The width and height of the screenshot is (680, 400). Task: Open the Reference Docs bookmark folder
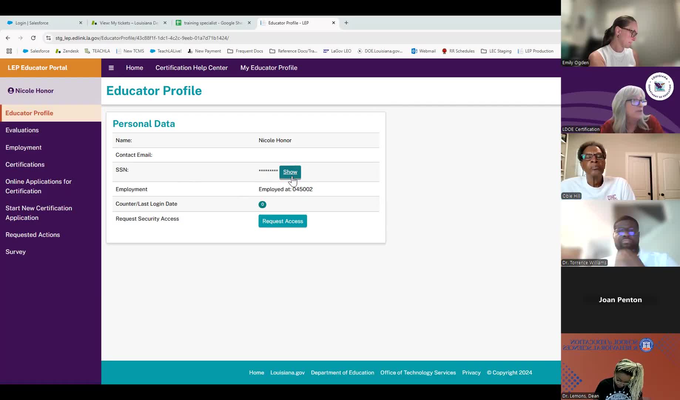(x=293, y=51)
